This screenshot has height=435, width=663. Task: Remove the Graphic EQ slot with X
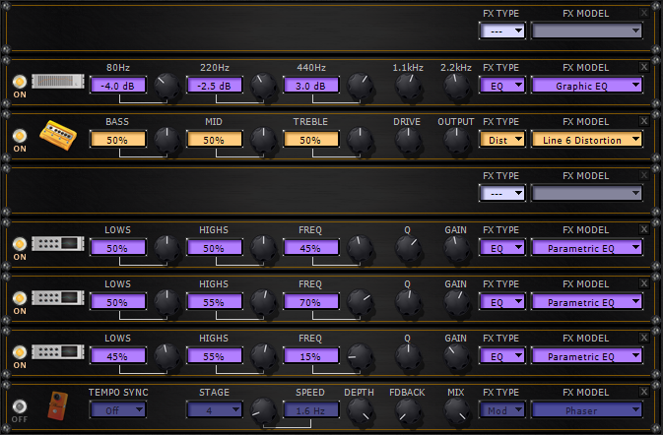click(644, 67)
